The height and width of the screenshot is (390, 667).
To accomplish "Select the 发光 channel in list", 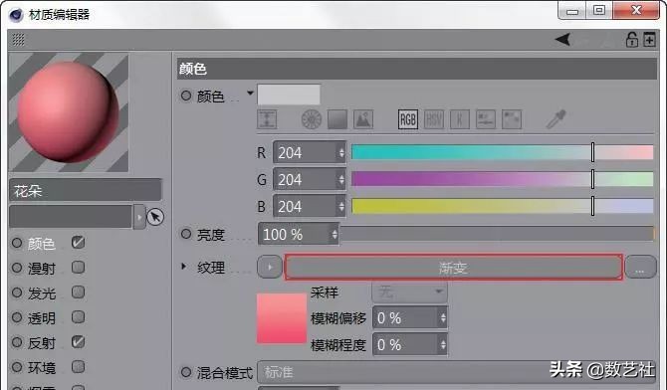I will click(41, 293).
